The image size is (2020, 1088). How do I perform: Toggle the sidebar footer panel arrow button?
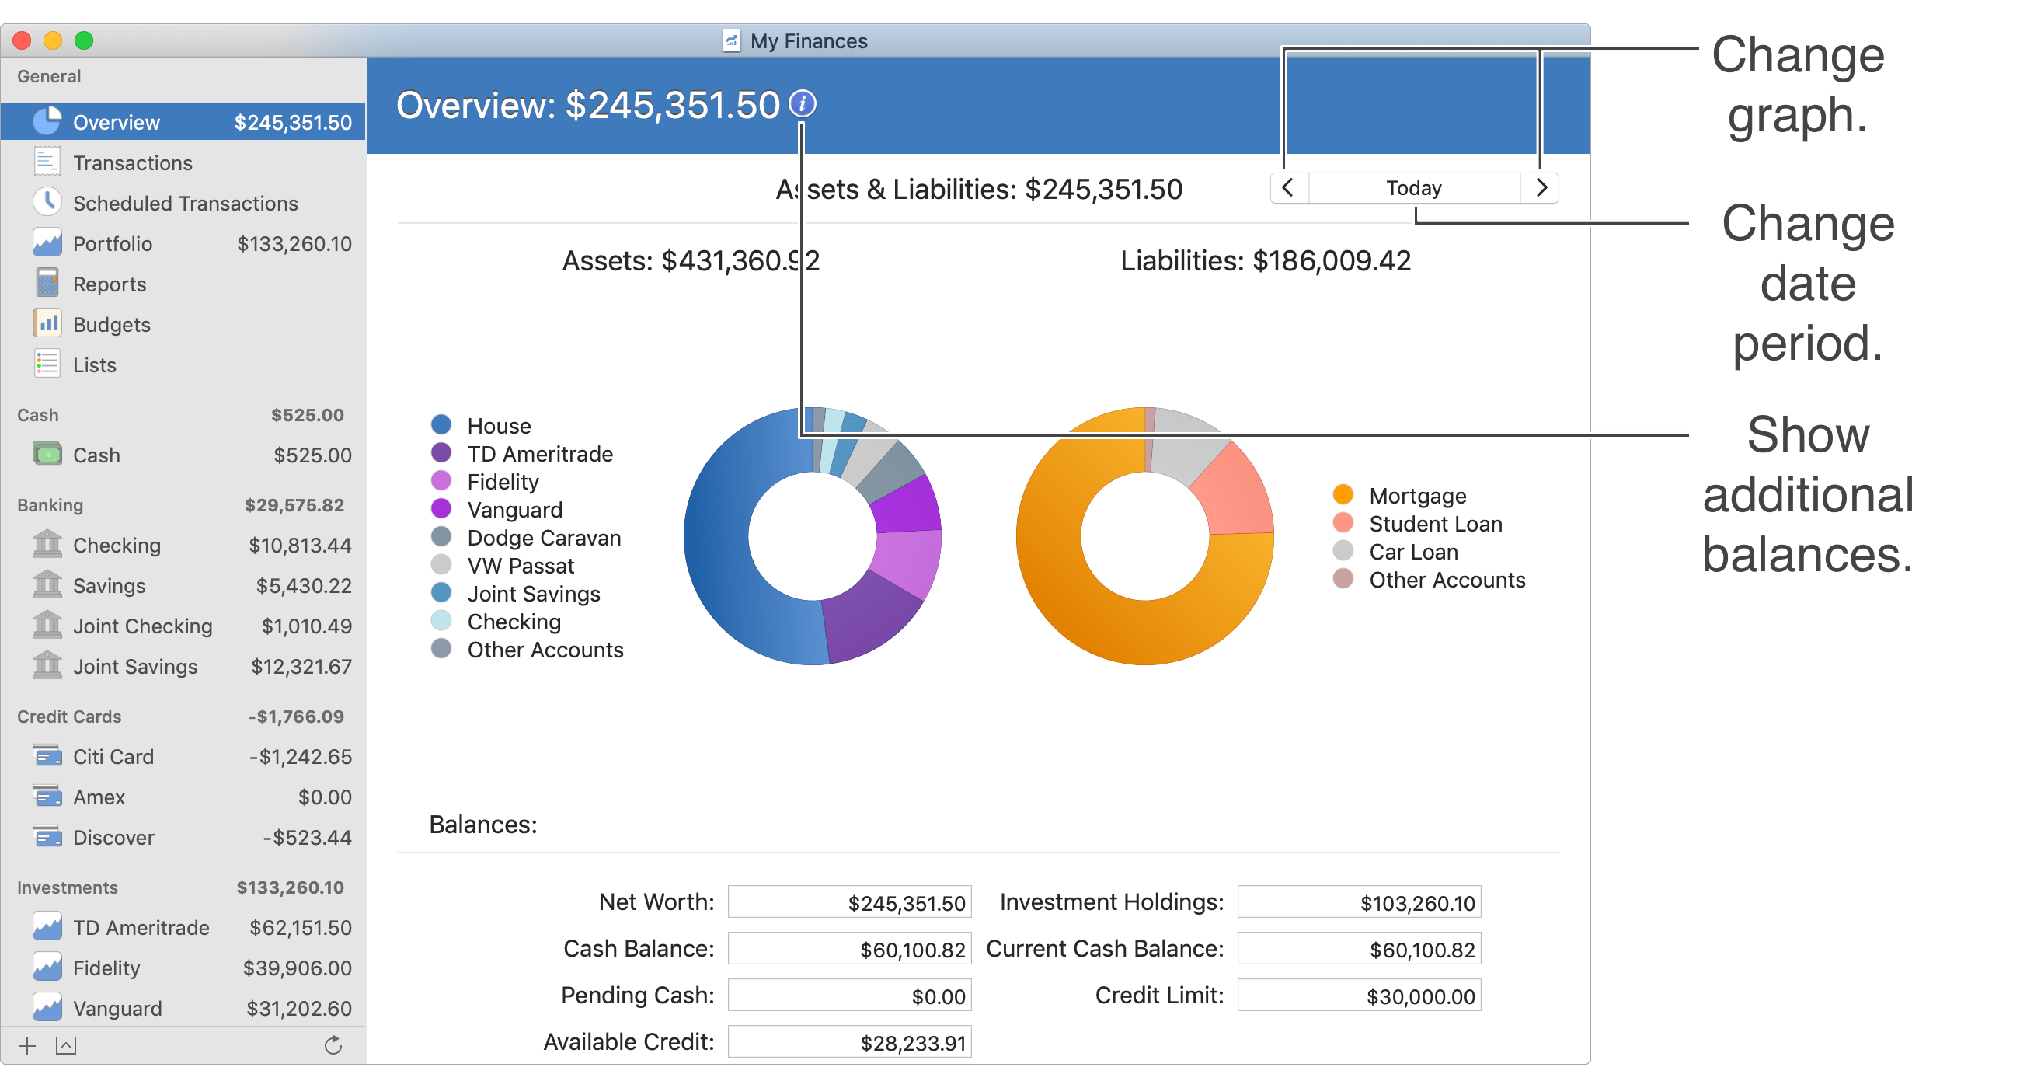coord(66,1045)
